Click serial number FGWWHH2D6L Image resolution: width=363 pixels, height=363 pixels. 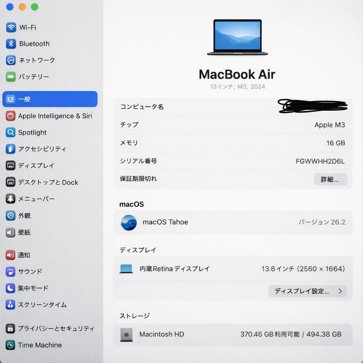[320, 161]
